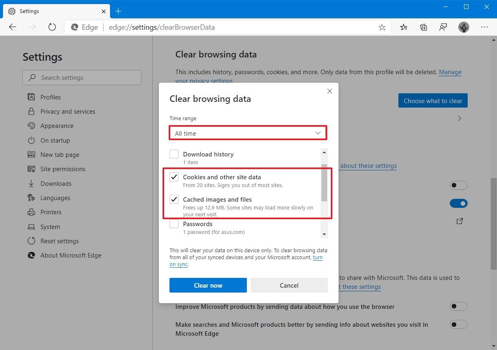
Task: Enable the Passwords checkbox
Action: click(x=174, y=224)
